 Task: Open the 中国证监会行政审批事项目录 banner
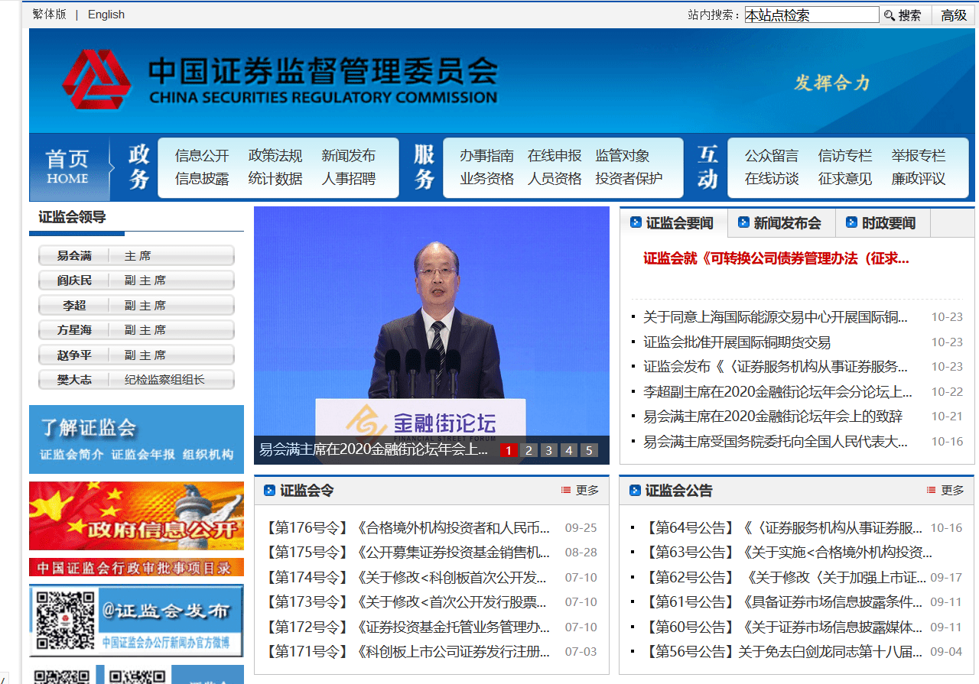pyautogui.click(x=136, y=567)
